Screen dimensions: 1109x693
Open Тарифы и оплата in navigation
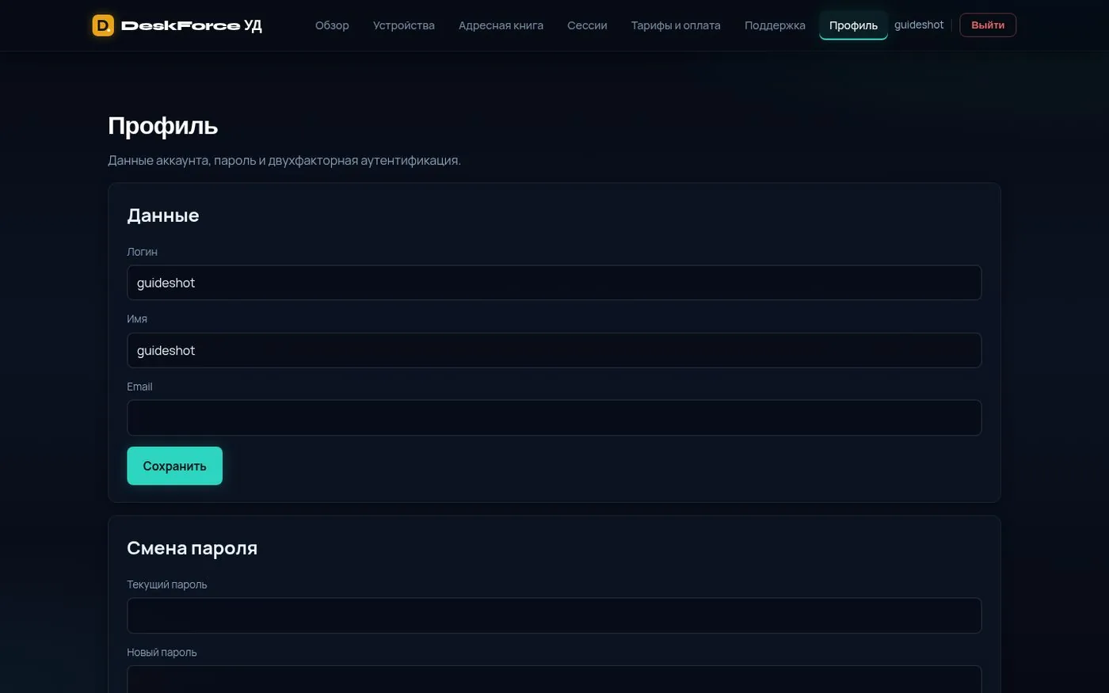676,25
